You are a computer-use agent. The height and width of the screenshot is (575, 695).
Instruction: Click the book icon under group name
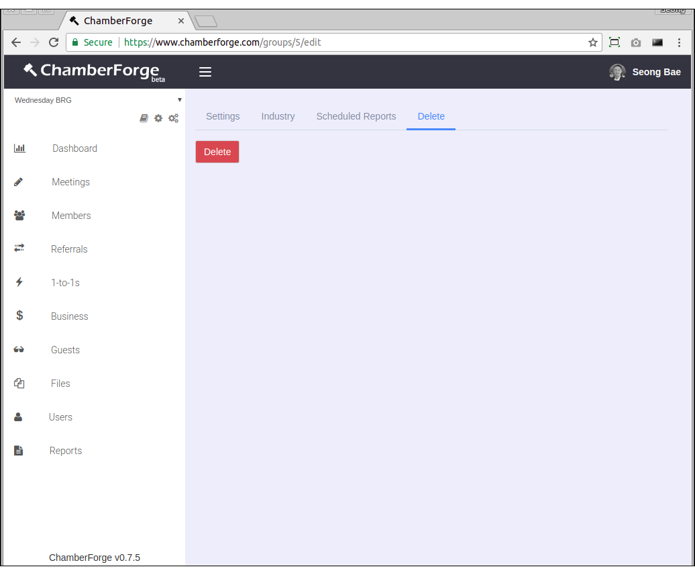pyautogui.click(x=144, y=118)
